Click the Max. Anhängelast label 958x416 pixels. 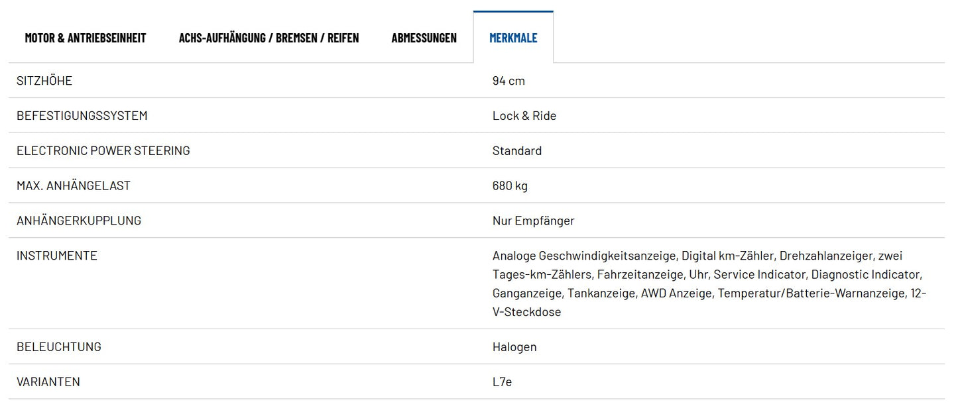point(74,186)
